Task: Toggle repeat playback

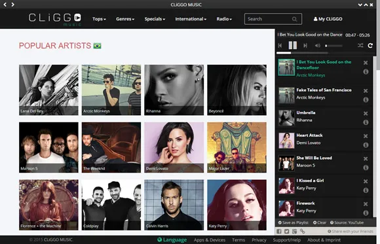Action: point(370,45)
